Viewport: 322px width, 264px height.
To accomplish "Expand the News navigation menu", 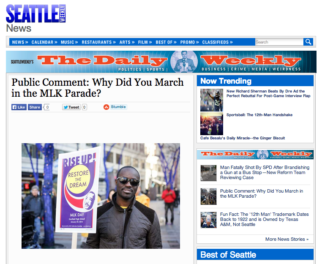I will coord(20,42).
